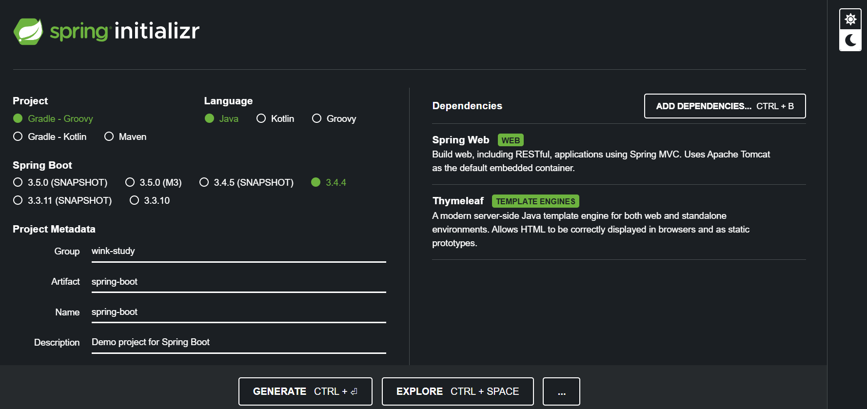
Task: Click the WEB category tag
Action: [511, 140]
